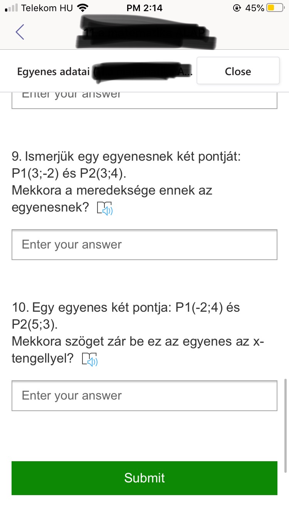Focus the answer field for question 10
Image resolution: width=289 pixels, height=514 pixels.
point(144,396)
